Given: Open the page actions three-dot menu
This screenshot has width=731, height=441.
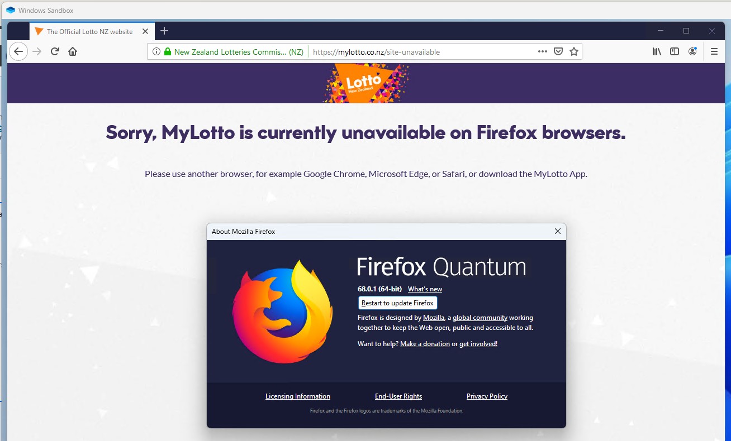Looking at the screenshot, I should tap(543, 51).
